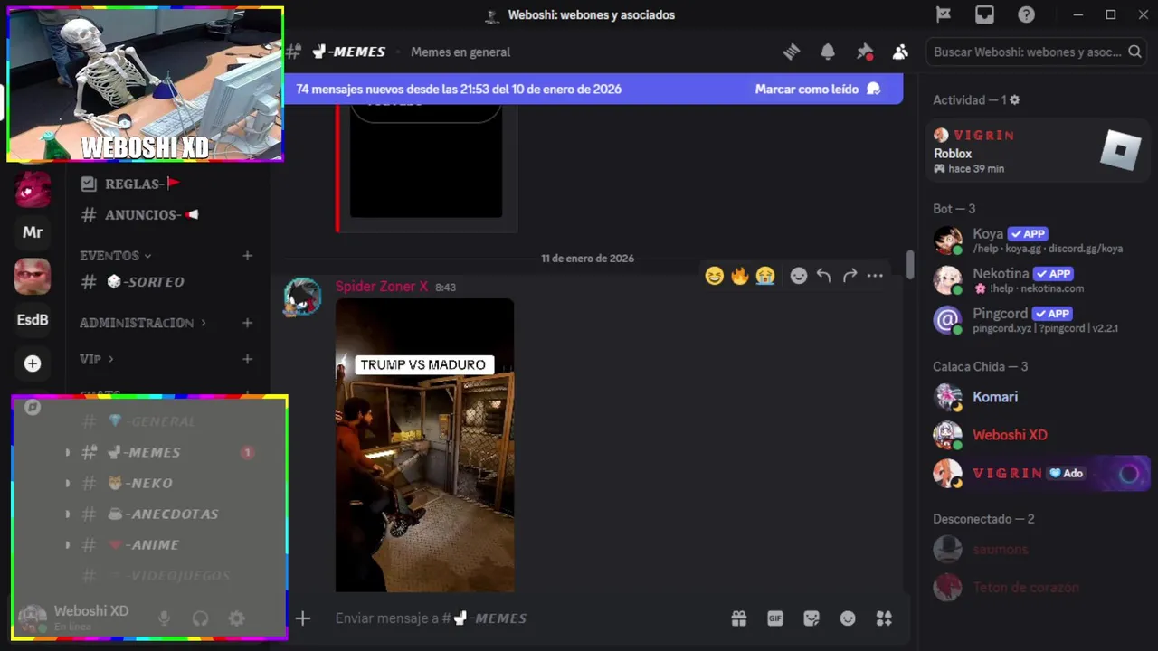Screen dimensions: 1158x651
Task: Focus the Enviar mensaje input field
Action: click(x=525, y=618)
